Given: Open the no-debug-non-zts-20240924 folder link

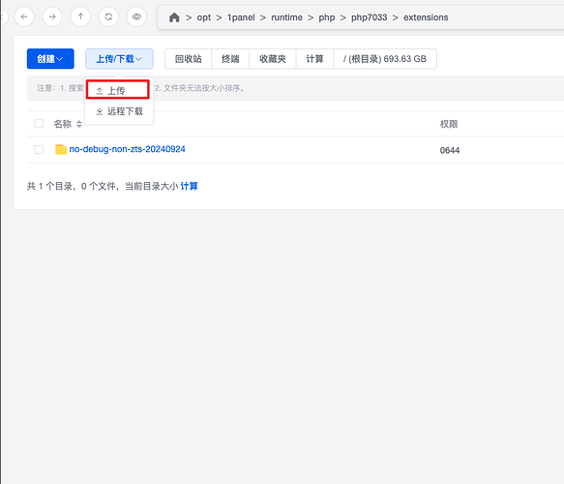Looking at the screenshot, I should tap(128, 149).
